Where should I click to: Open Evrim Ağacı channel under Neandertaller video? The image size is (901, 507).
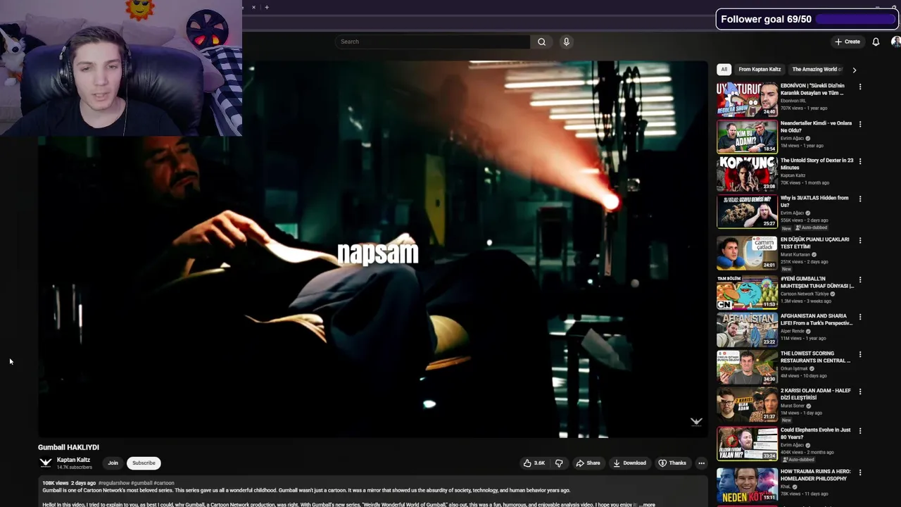pyautogui.click(x=792, y=138)
